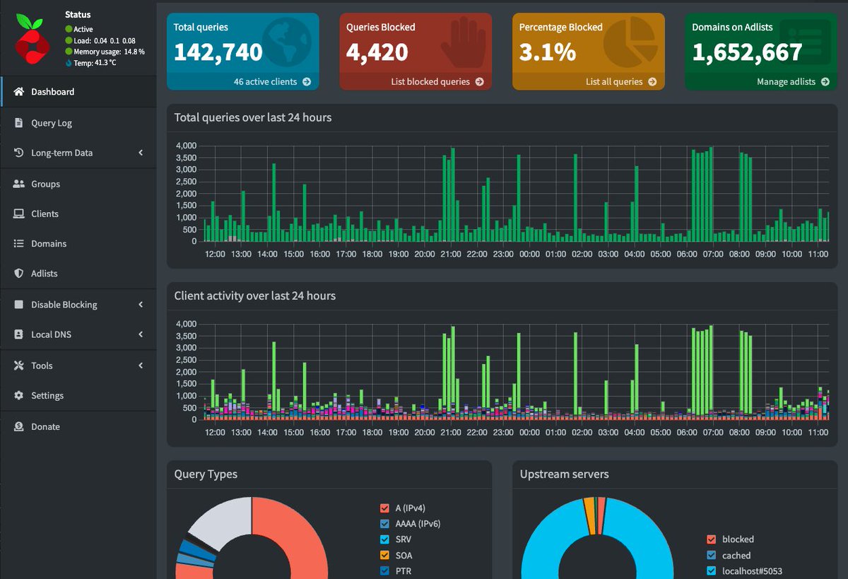Open Dashboard from sidebar
The height and width of the screenshot is (579, 848).
pyautogui.click(x=78, y=92)
